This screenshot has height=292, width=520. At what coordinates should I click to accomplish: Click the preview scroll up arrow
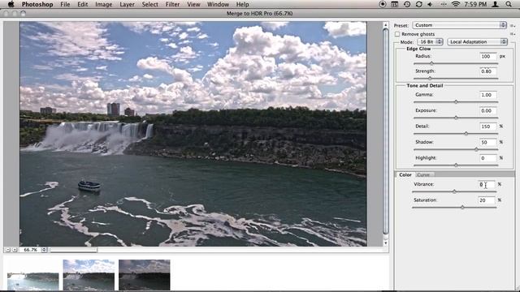coord(385,25)
